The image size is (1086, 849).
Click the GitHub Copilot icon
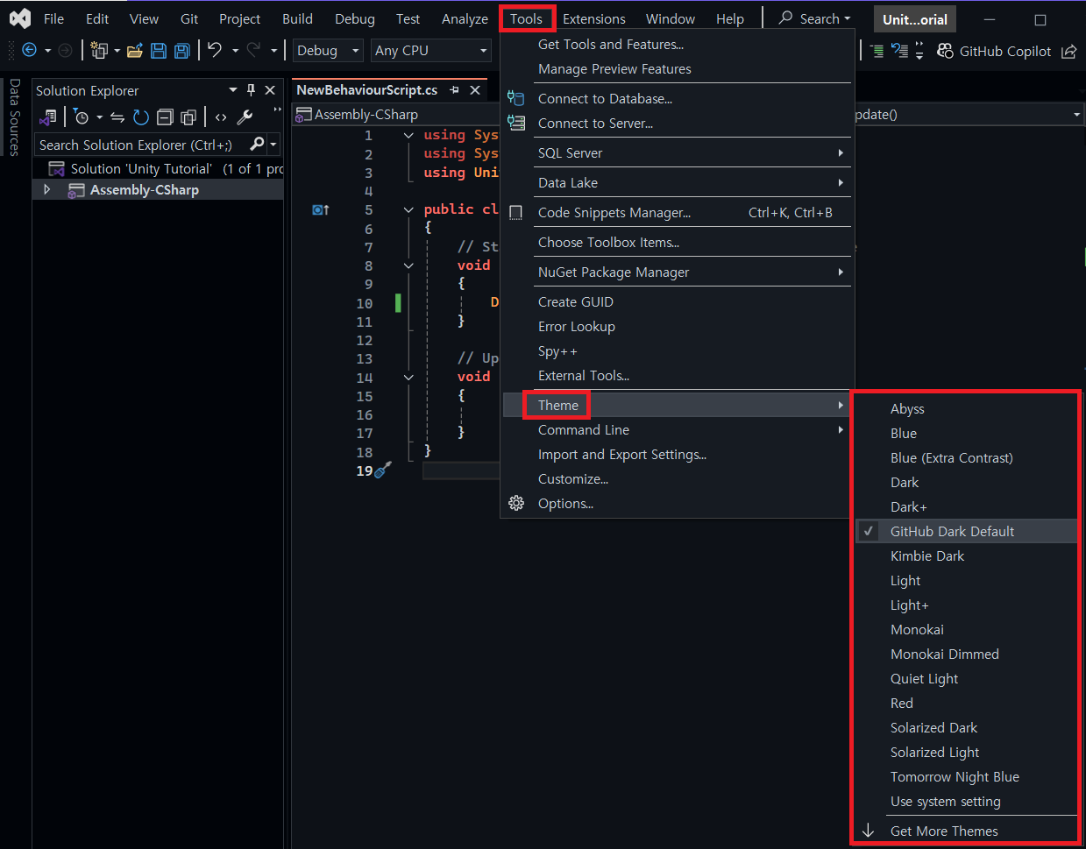click(945, 51)
